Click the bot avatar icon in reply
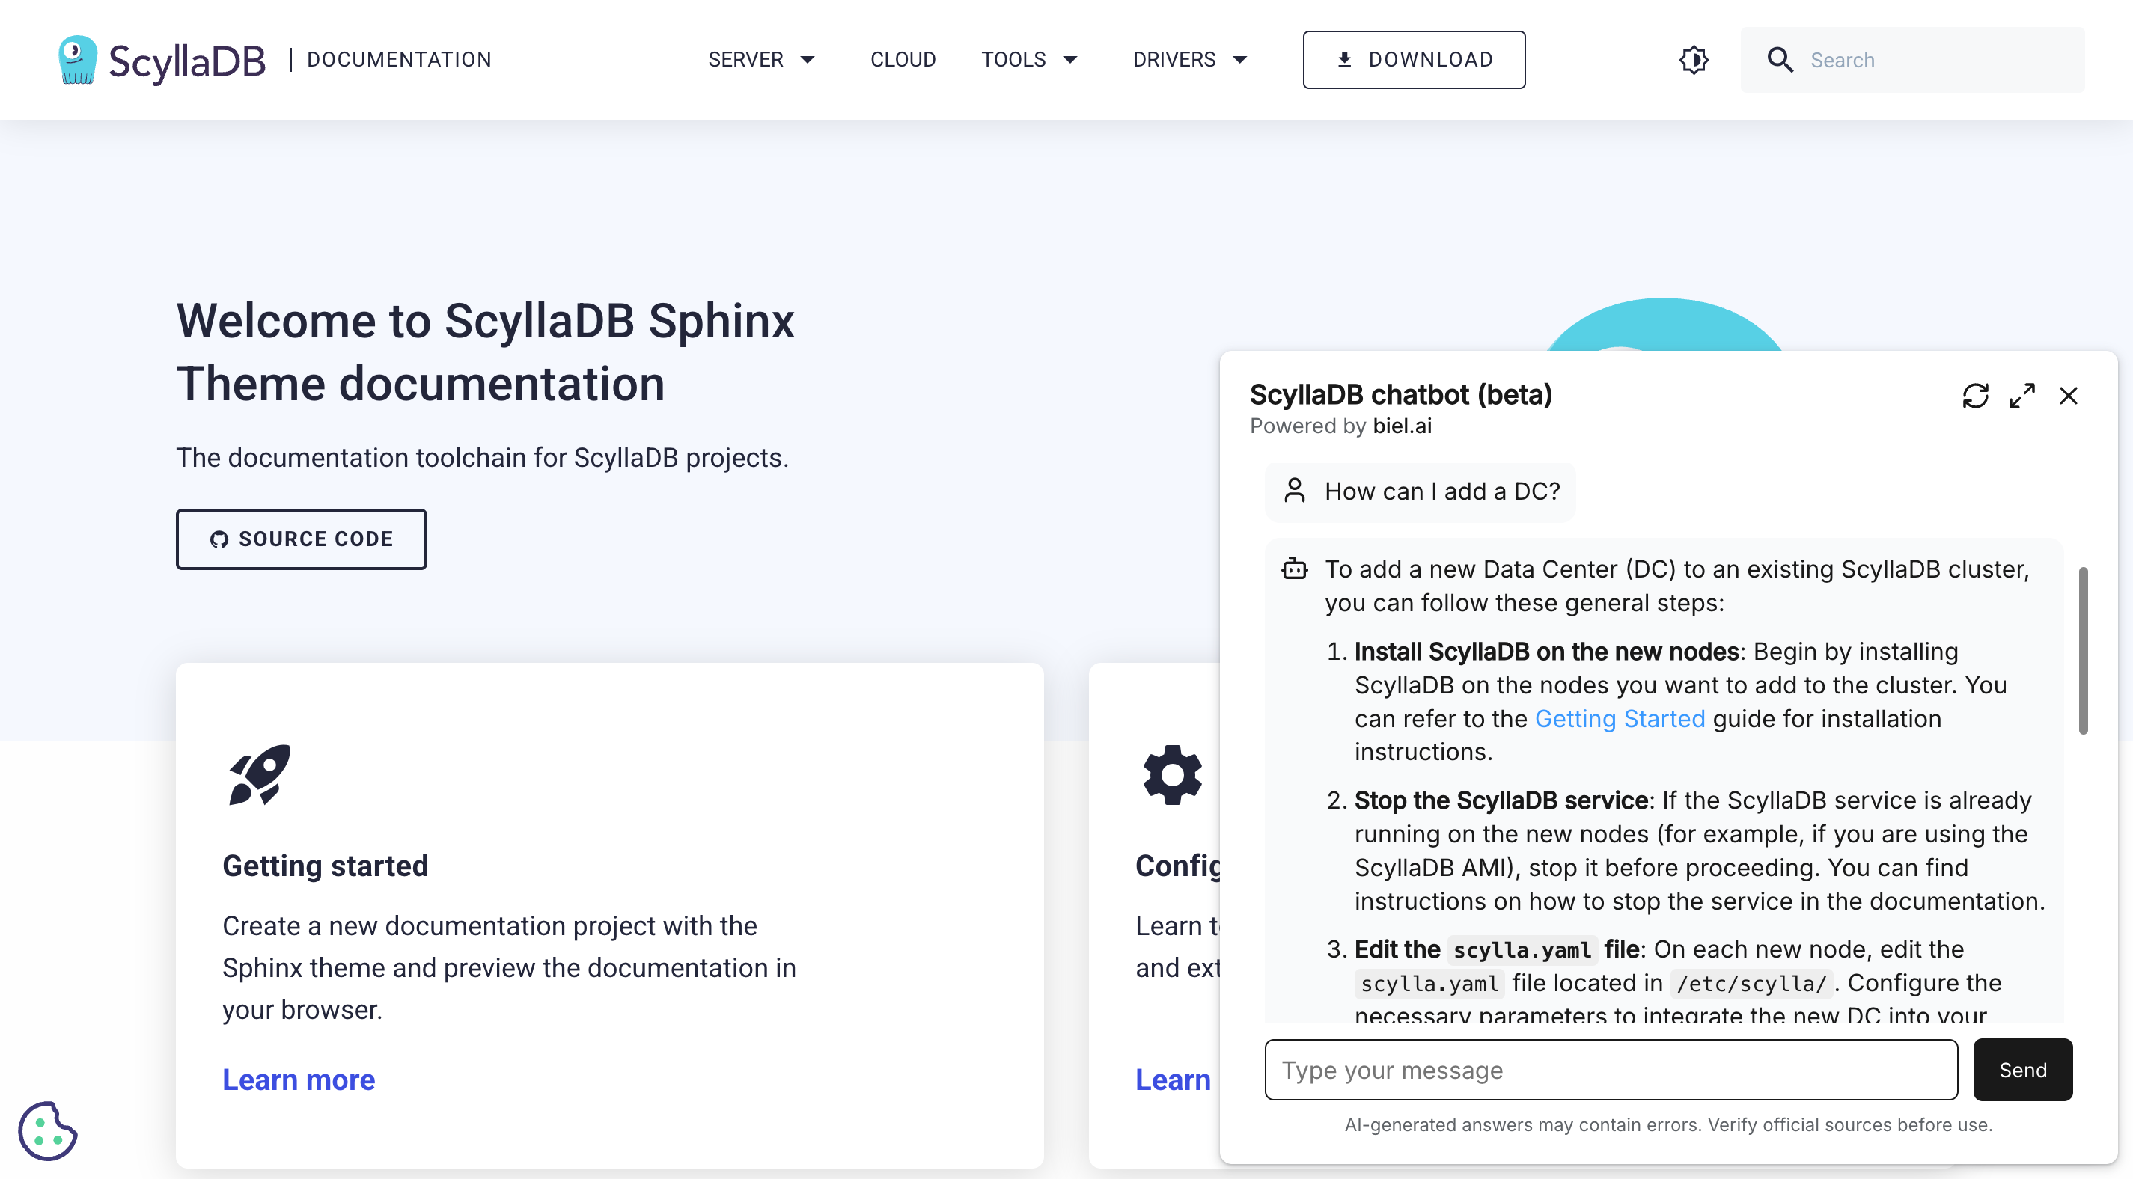2133x1179 pixels. pyautogui.click(x=1294, y=569)
